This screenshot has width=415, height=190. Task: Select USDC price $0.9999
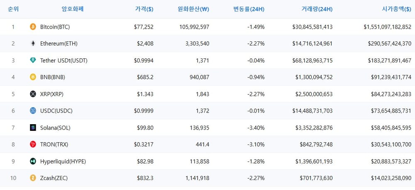click(144, 111)
